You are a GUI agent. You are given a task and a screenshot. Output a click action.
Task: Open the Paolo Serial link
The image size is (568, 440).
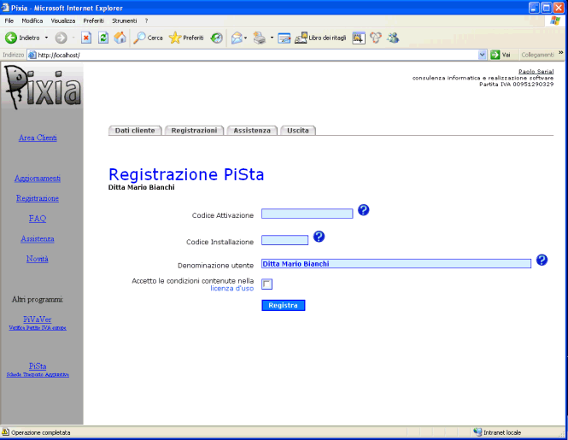(x=536, y=72)
